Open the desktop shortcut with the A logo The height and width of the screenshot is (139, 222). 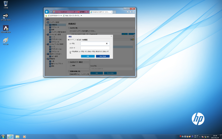[x=6, y=28]
